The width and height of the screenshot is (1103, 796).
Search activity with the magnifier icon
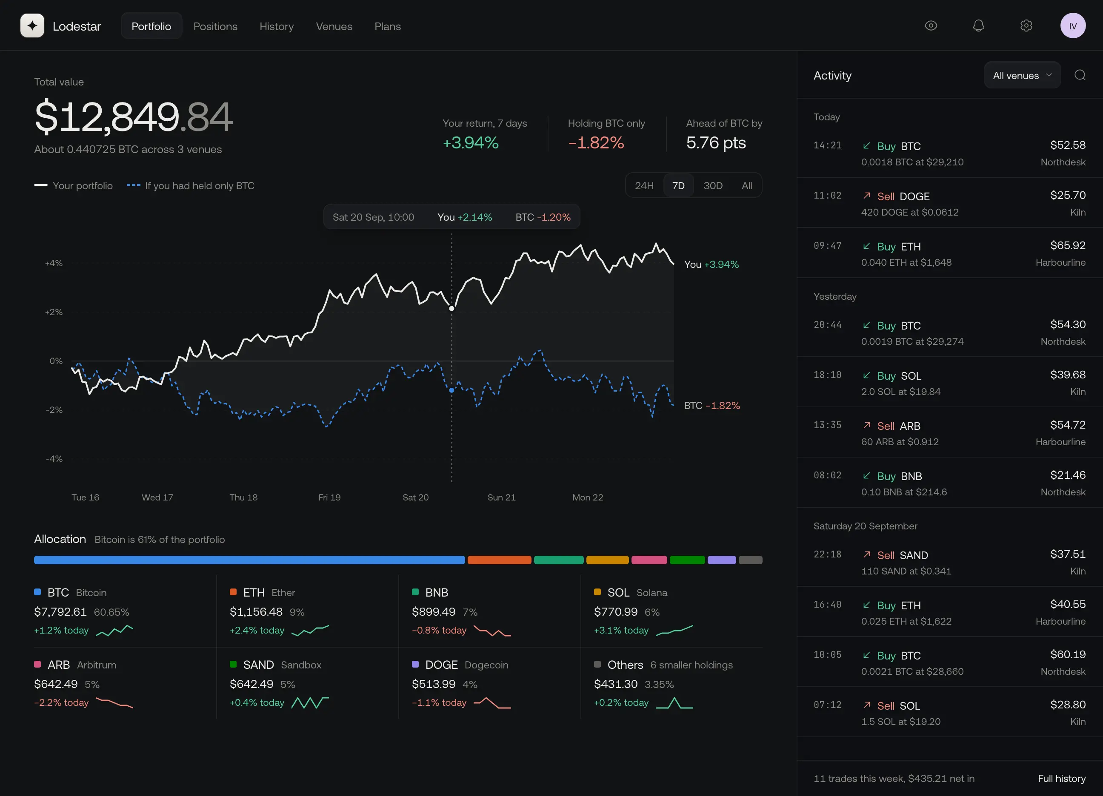tap(1080, 75)
